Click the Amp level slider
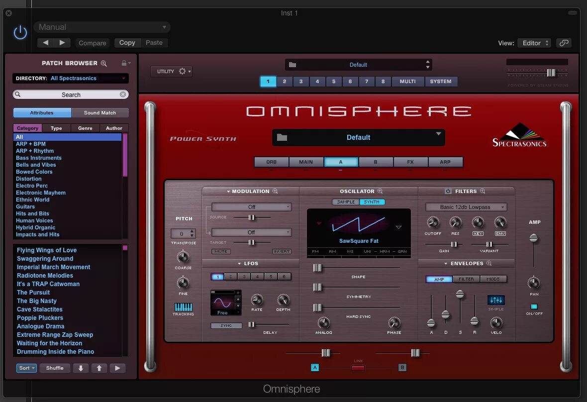 534,250
